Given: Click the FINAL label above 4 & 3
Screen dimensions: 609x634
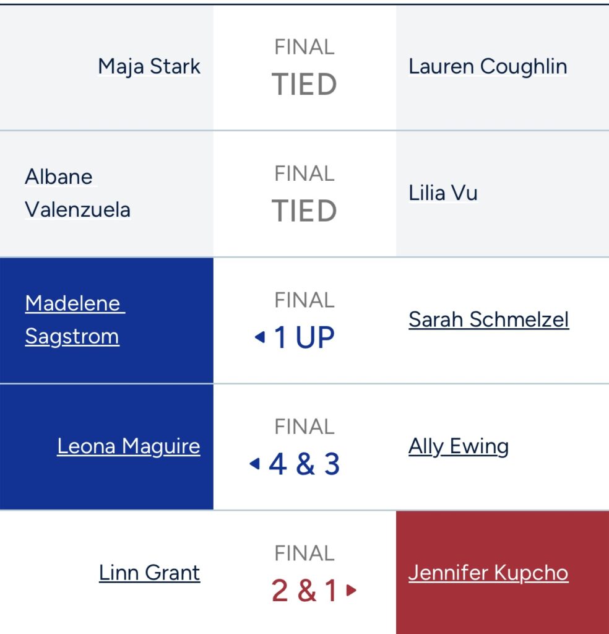Looking at the screenshot, I should (304, 427).
